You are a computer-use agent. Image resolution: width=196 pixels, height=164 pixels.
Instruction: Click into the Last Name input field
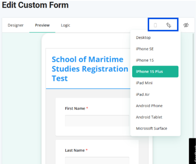click(x=97, y=160)
